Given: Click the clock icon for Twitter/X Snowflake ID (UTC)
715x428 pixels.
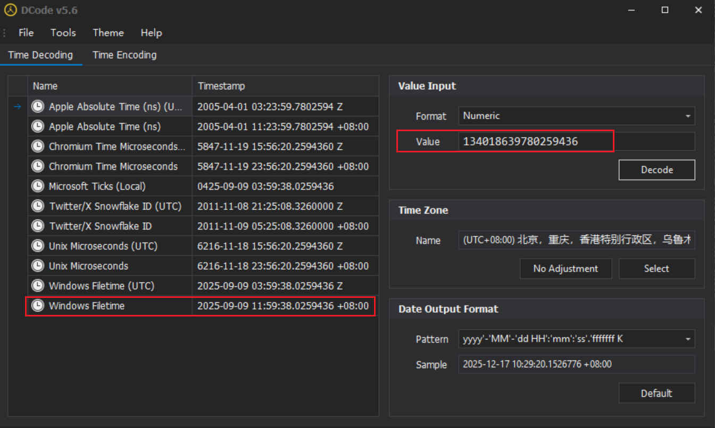Looking at the screenshot, I should tap(38, 206).
